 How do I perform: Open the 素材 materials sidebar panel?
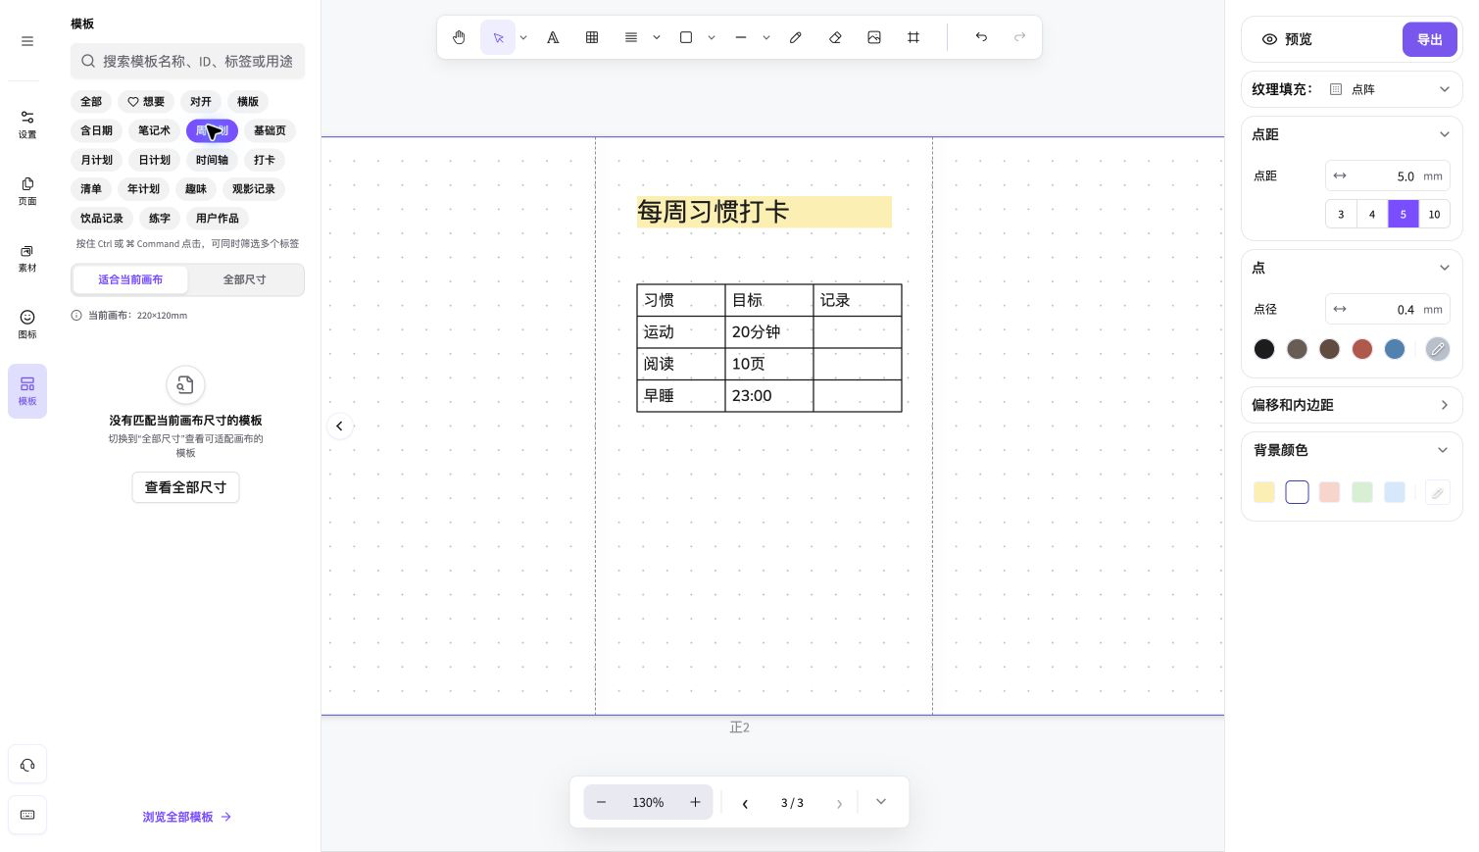[x=27, y=258]
